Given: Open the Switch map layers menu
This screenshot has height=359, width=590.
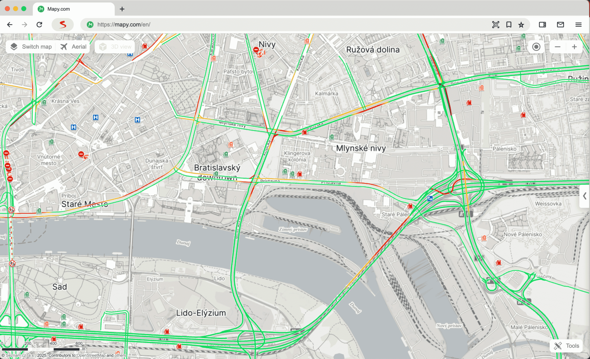Looking at the screenshot, I should pos(31,47).
